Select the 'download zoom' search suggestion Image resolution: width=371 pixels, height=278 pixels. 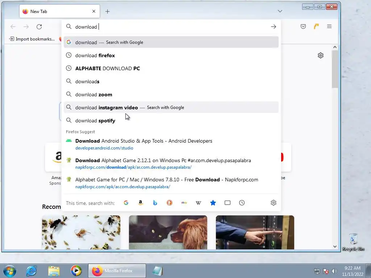pyautogui.click(x=171, y=94)
